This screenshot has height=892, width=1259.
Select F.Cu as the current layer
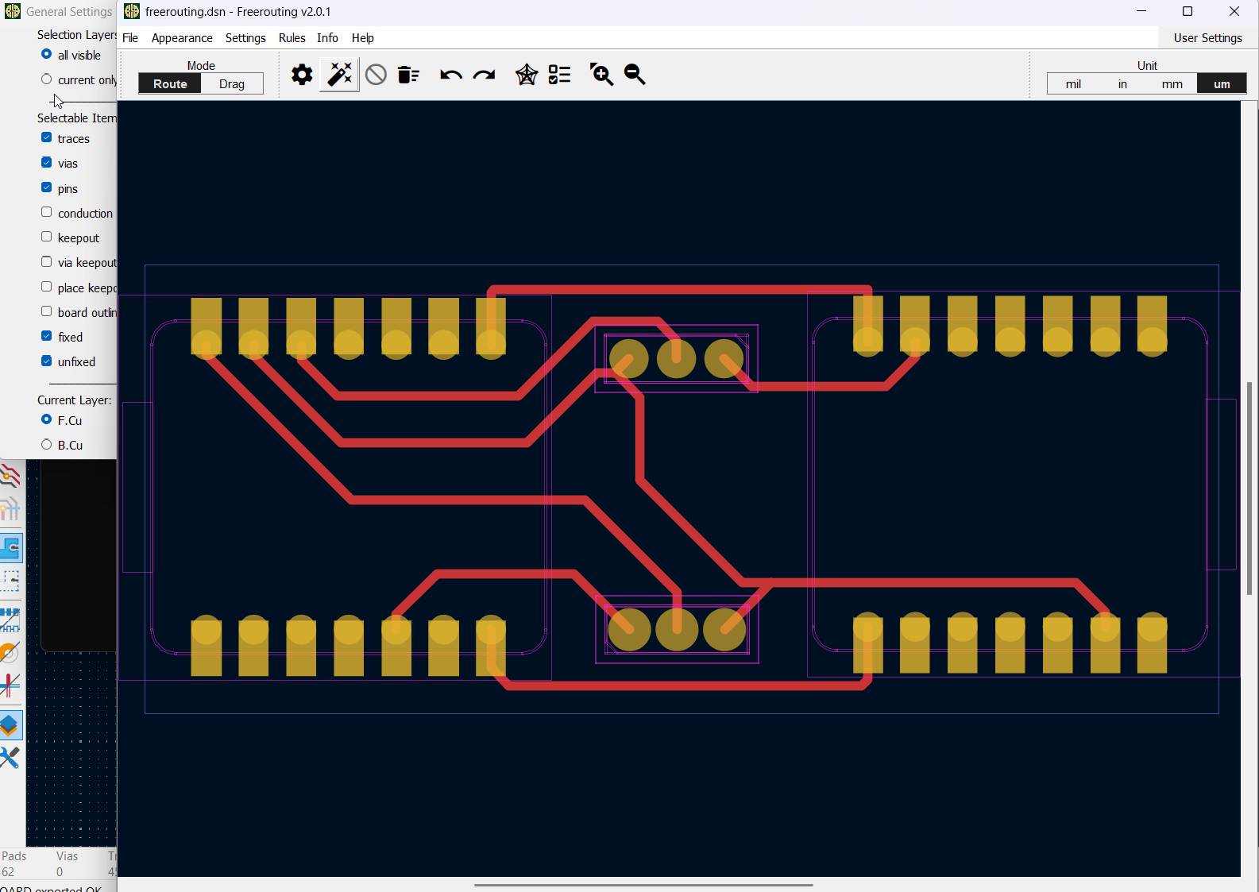[x=46, y=419]
